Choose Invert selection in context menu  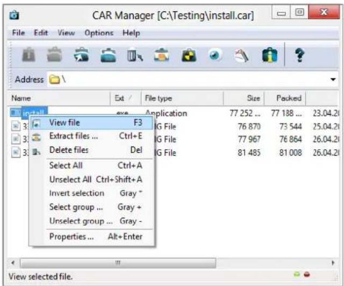[91, 193]
